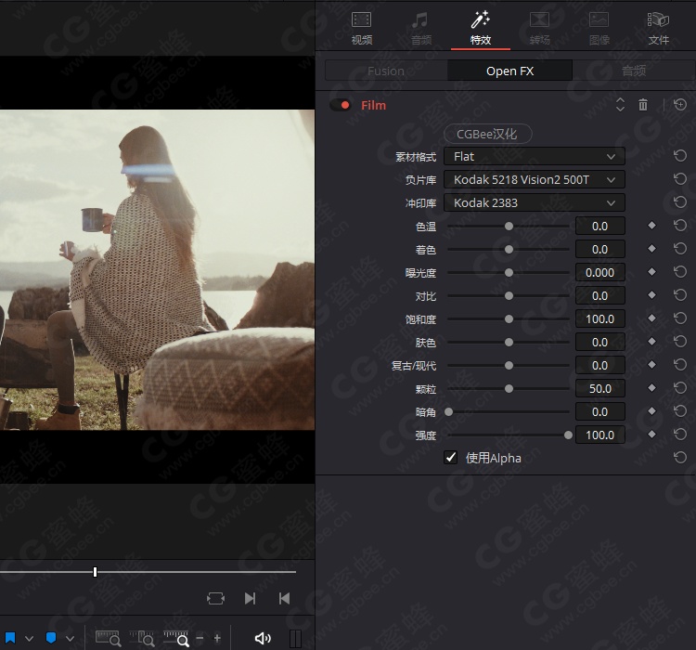696x650 pixels.
Task: Click the 强度 slider handle
Action: (568, 435)
